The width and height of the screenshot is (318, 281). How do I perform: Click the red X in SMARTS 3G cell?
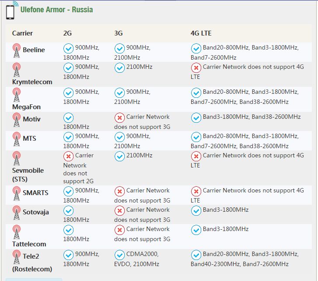pos(119,192)
